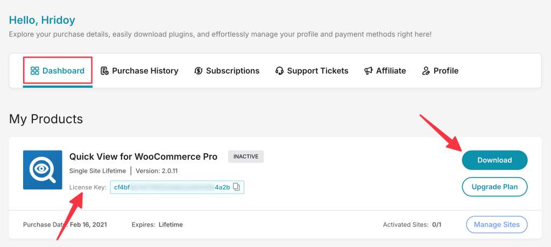Click the Profile user icon
The width and height of the screenshot is (551, 247).
click(426, 71)
